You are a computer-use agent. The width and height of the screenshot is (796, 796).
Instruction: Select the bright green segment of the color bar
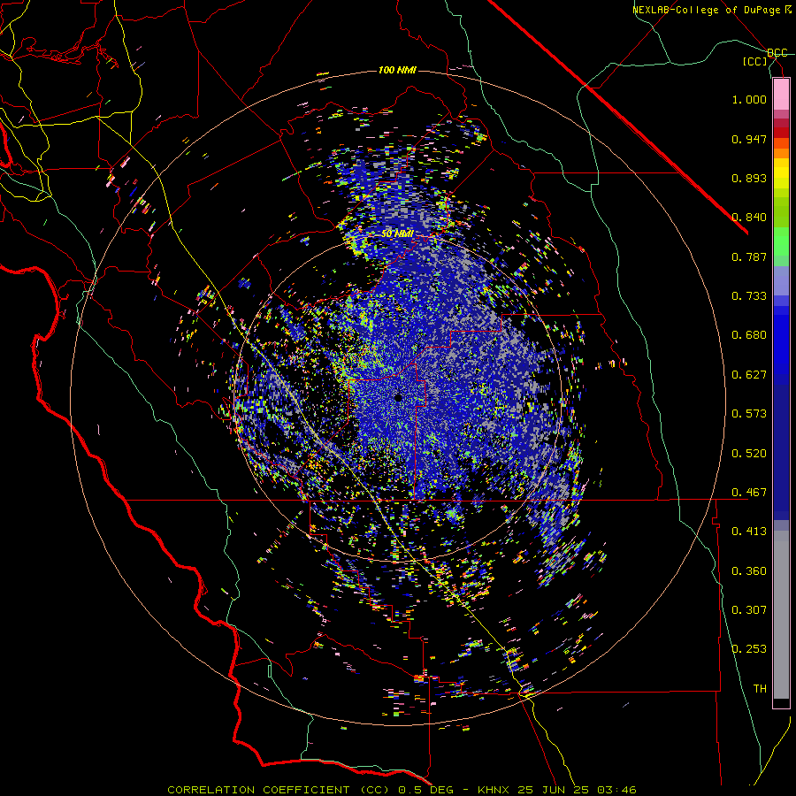[781, 241]
